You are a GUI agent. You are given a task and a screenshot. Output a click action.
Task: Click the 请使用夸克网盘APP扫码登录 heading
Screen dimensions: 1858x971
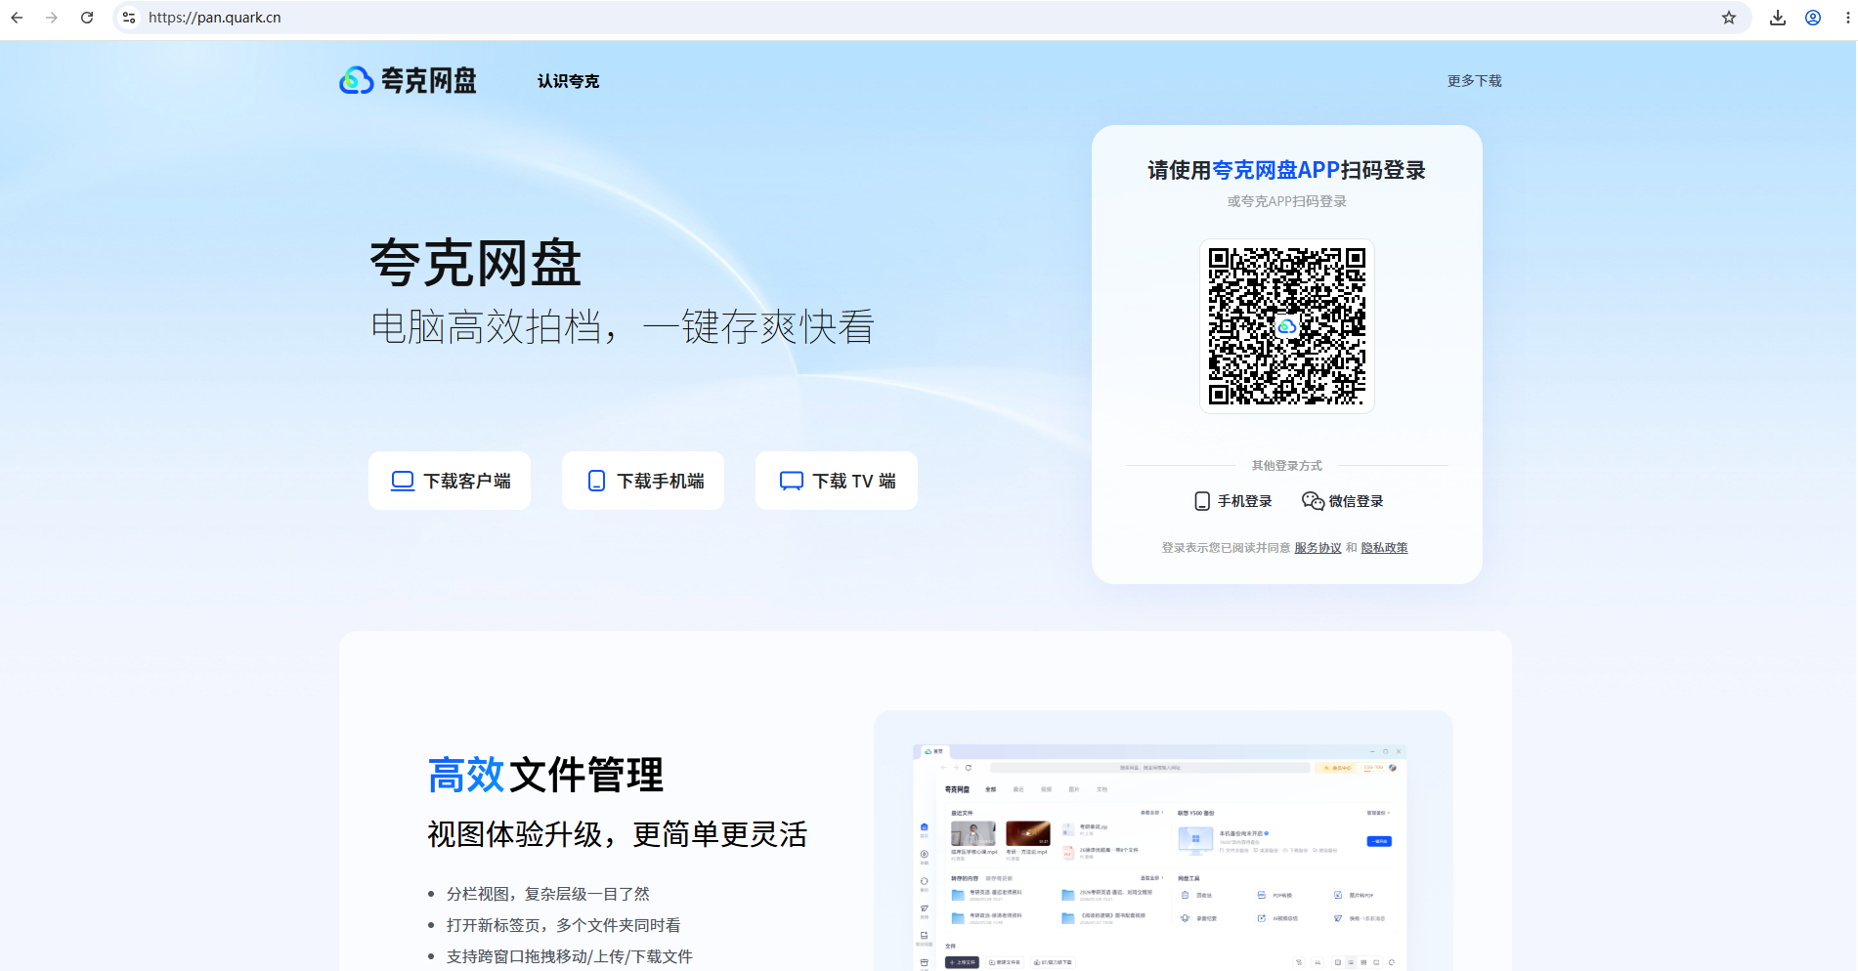(1286, 170)
